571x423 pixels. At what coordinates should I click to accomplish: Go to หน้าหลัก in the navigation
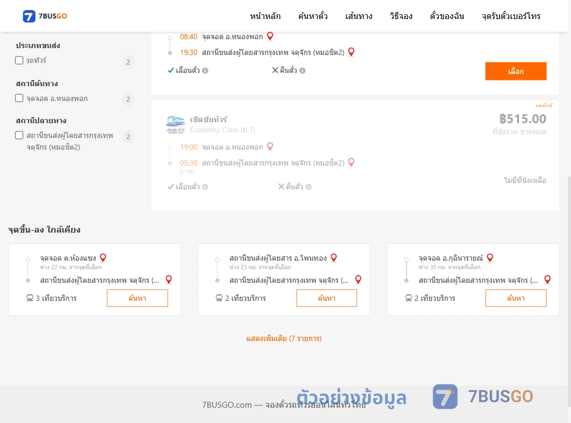pyautogui.click(x=265, y=16)
